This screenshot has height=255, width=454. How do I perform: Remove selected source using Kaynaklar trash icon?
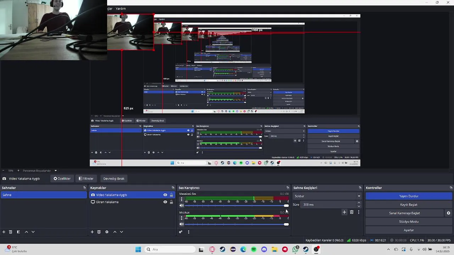99,232
